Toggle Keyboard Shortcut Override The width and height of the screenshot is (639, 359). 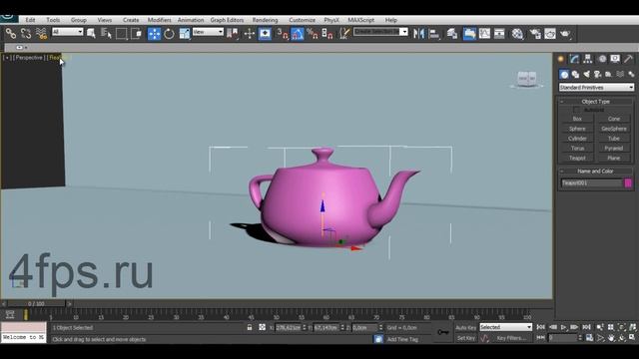click(x=265, y=33)
